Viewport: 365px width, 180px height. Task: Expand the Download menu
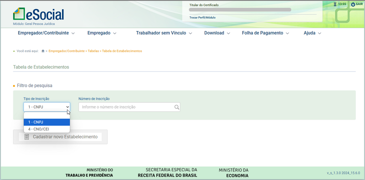pos(217,33)
